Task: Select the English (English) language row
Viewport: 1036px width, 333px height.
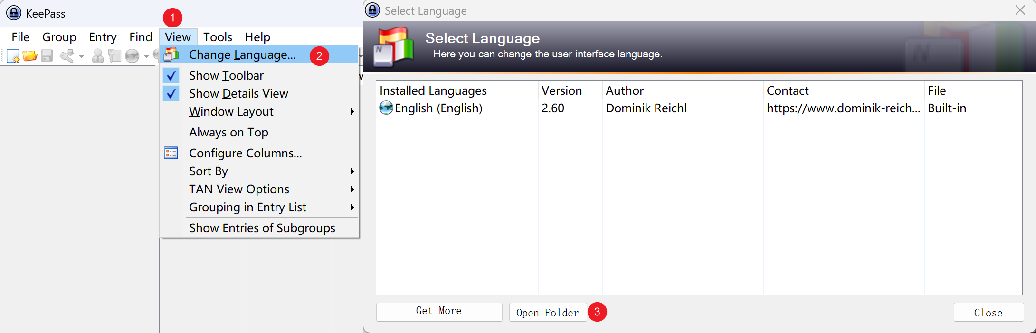Action: click(x=698, y=108)
